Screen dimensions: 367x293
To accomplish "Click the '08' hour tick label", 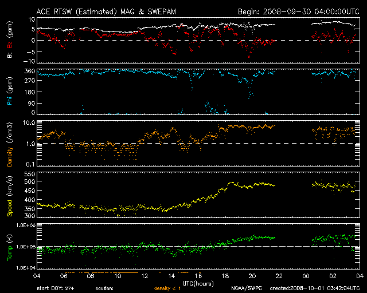I will [x=91, y=276].
